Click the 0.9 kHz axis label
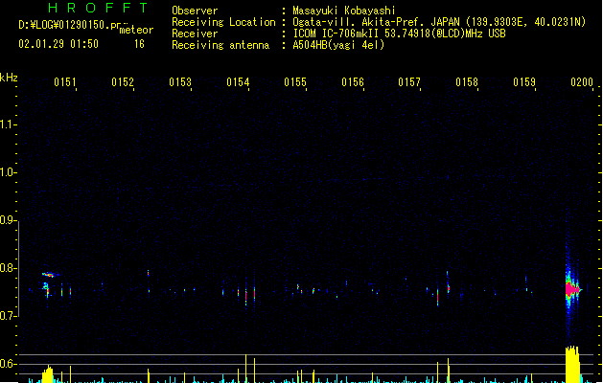This screenshot has height=383, width=603. click(8, 220)
